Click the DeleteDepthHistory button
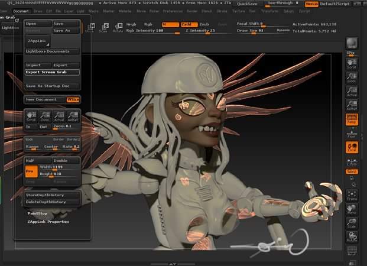This screenshot has width=367, height=266. 52,202
